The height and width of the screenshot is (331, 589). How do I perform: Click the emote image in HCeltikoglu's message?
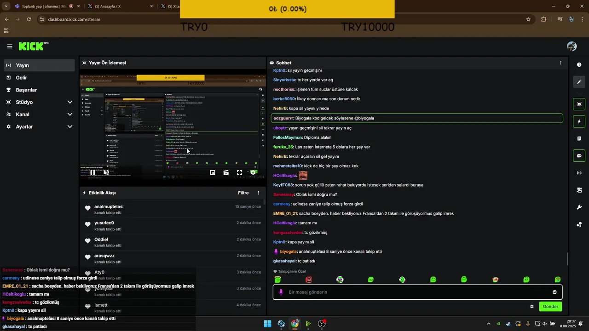point(303,176)
